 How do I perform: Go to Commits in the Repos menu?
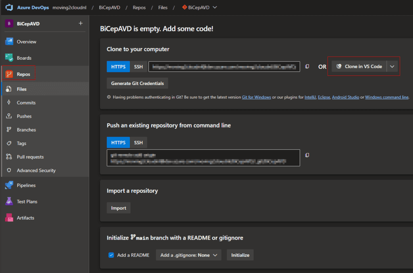tap(26, 103)
